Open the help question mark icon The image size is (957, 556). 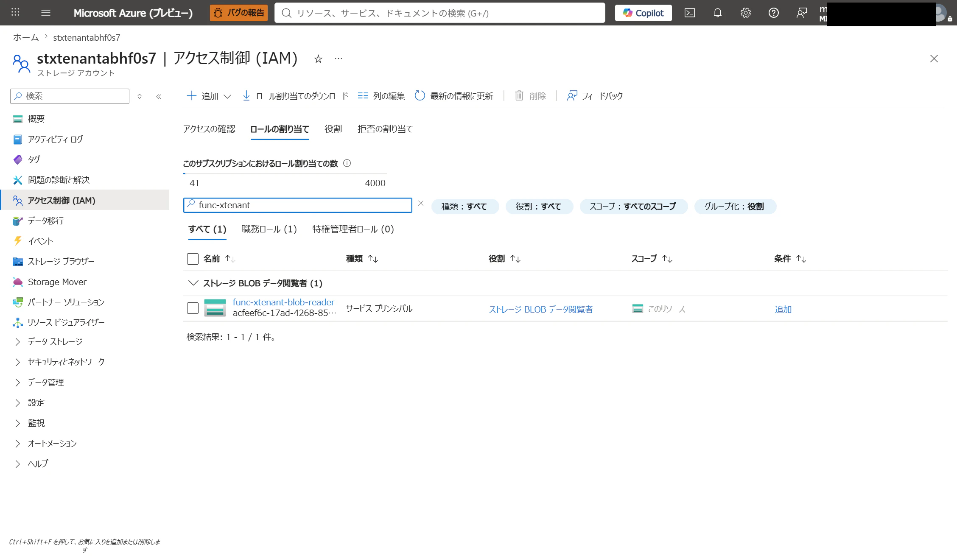pyautogui.click(x=774, y=13)
